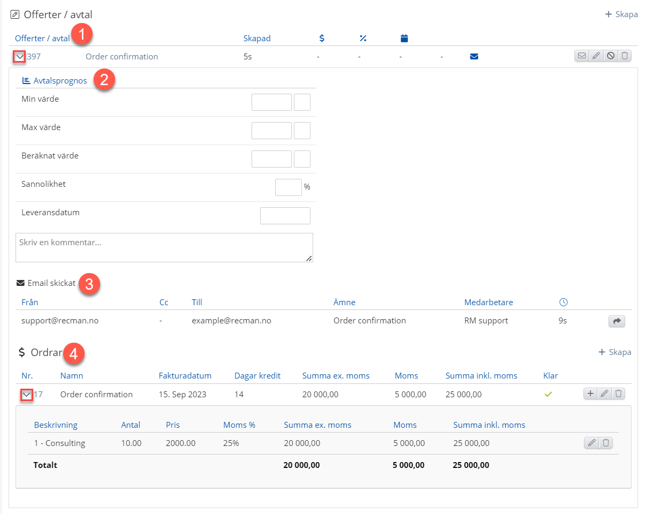Sort orders by Dagar kredit column

click(x=257, y=376)
